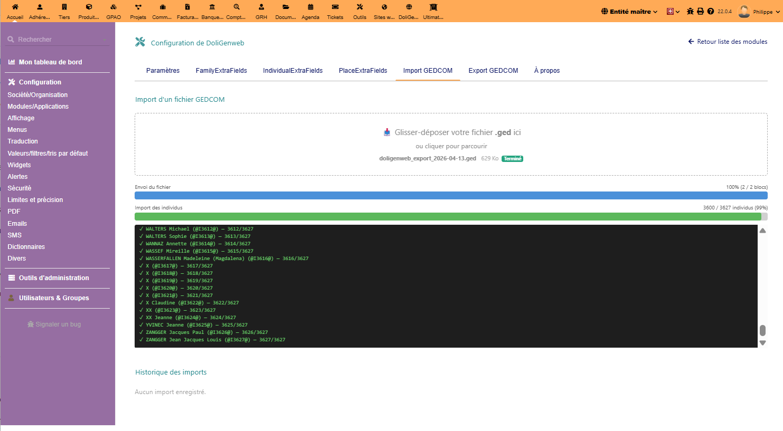Open the Swiss flag language dropdown
The image size is (783, 431).
pos(673,11)
